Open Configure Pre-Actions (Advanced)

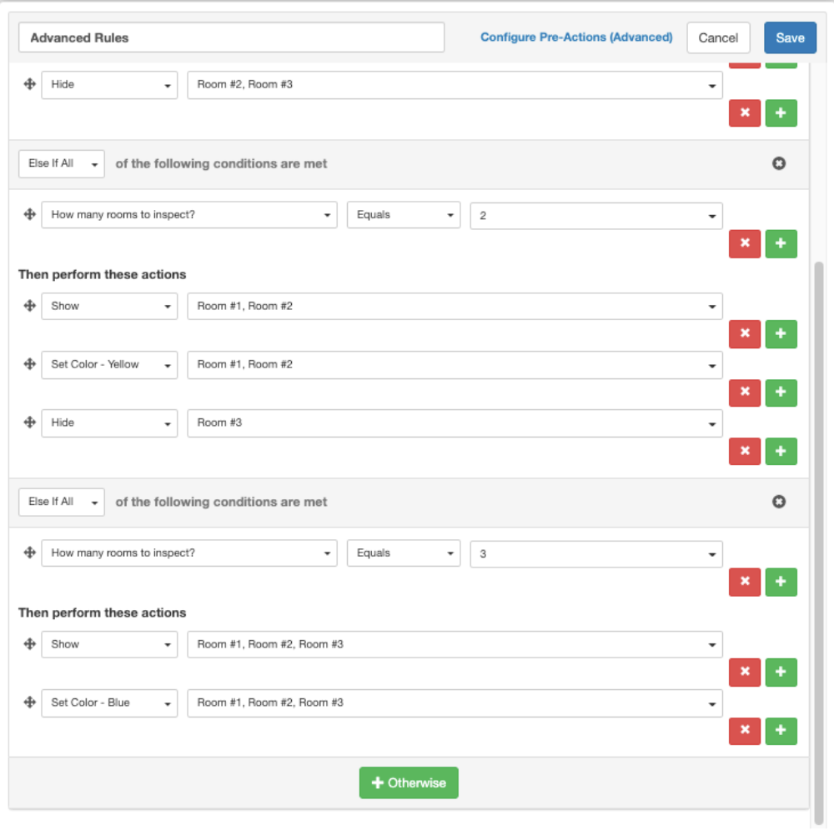tap(576, 37)
